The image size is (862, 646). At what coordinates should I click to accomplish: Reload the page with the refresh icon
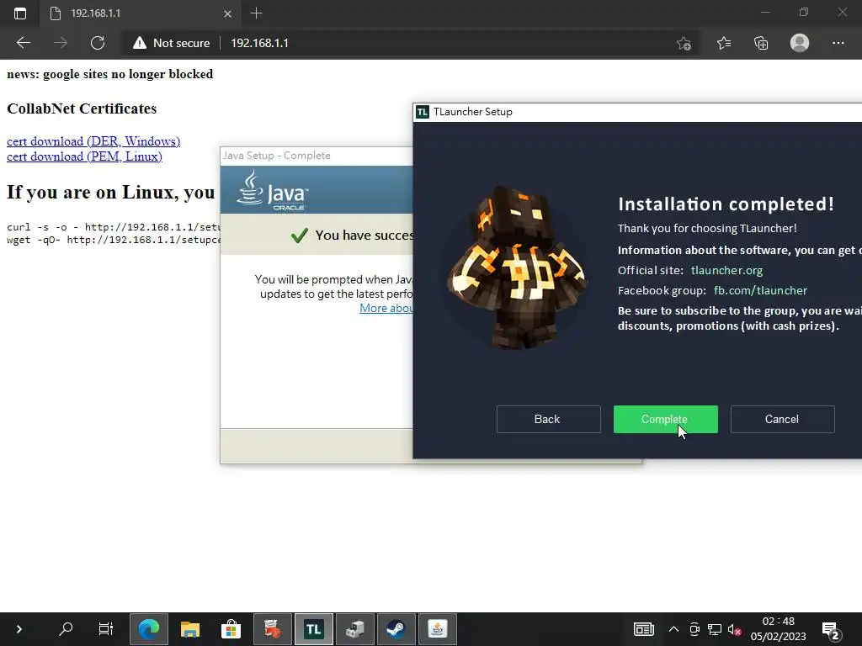pyautogui.click(x=98, y=43)
